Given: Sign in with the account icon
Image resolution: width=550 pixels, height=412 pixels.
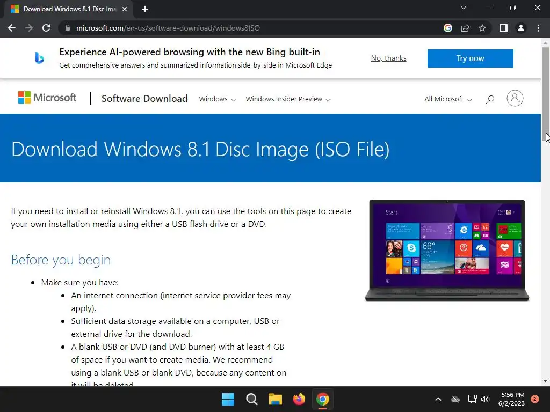Looking at the screenshot, I should point(515,99).
